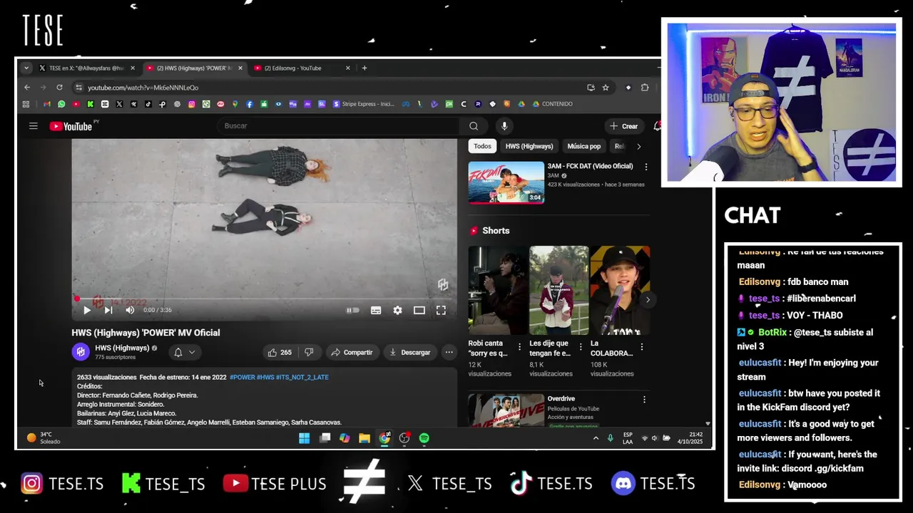This screenshot has height=513, width=913.
Task: Open the Meta bookmark icon
Action: click(x=406, y=104)
